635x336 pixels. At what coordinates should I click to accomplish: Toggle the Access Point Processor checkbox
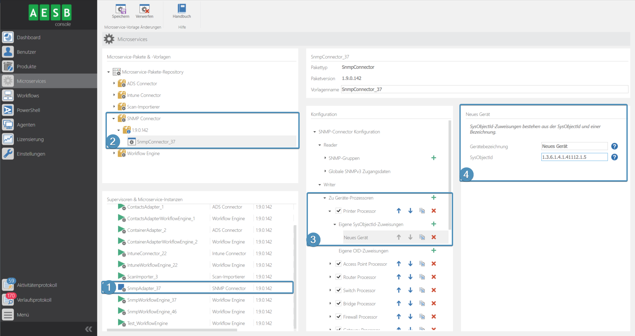(x=338, y=264)
